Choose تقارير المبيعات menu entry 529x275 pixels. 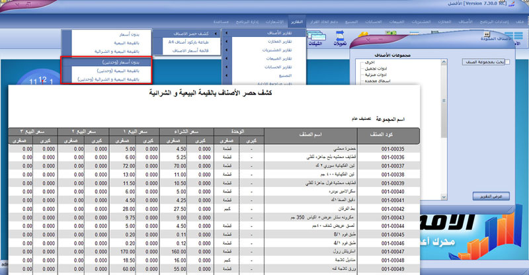pos(264,58)
